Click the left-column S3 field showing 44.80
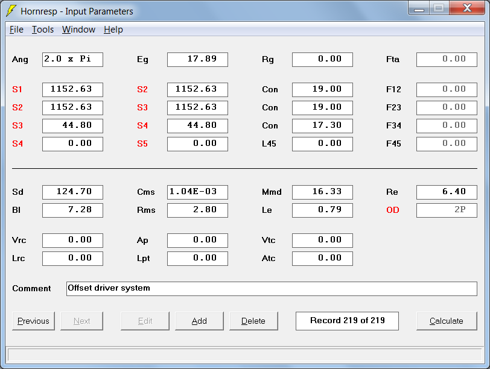Viewport: 490px width, 369px height. pos(72,126)
